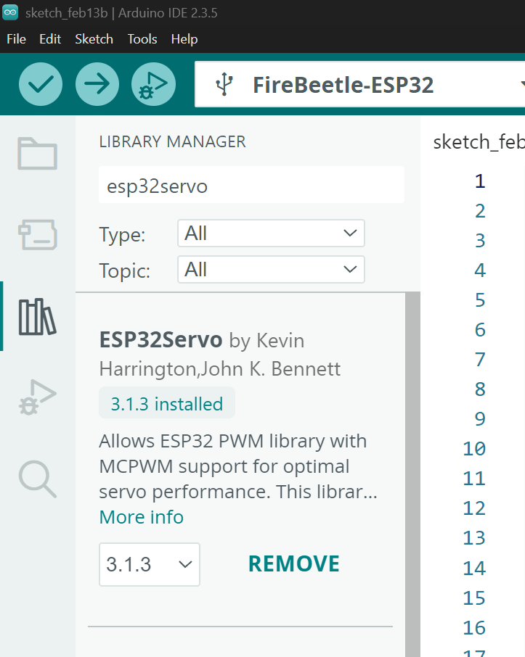Click the Upload arrow button

(97, 84)
